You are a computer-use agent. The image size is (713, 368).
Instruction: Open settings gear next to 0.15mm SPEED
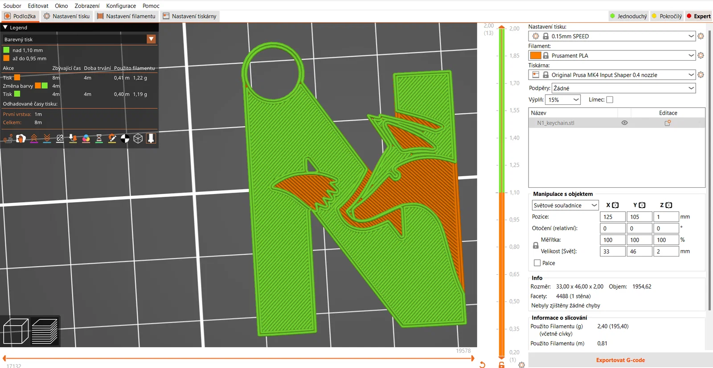pyautogui.click(x=701, y=36)
